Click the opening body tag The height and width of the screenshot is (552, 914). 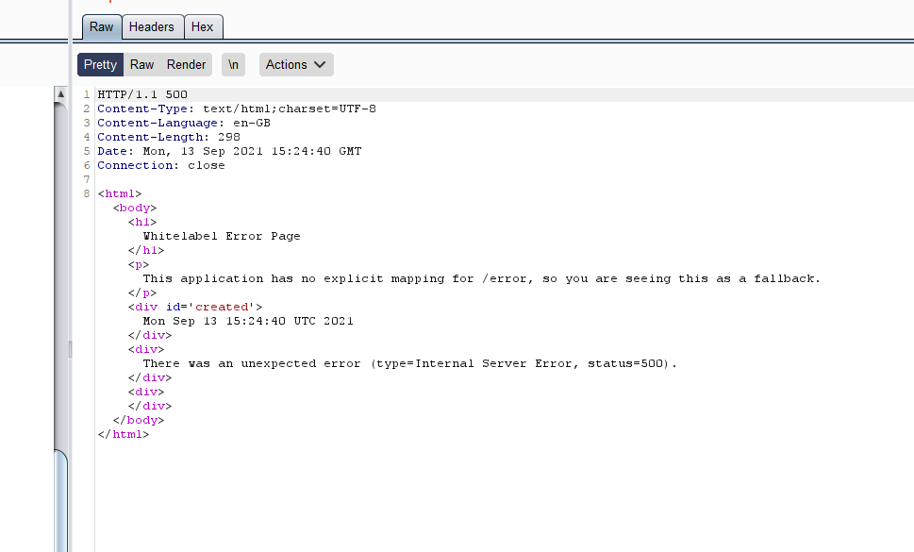coord(135,209)
